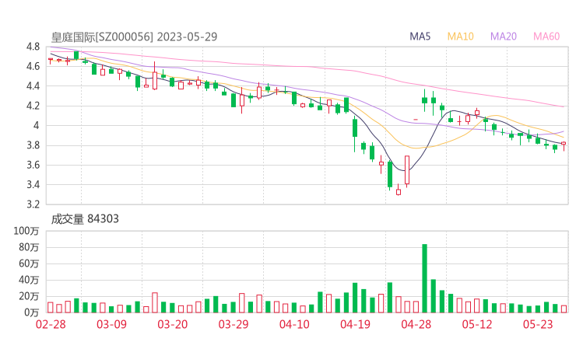Click the lowest red candlestick near 3.3
Image resolution: width=576 pixels, height=342 pixels.
399,190
